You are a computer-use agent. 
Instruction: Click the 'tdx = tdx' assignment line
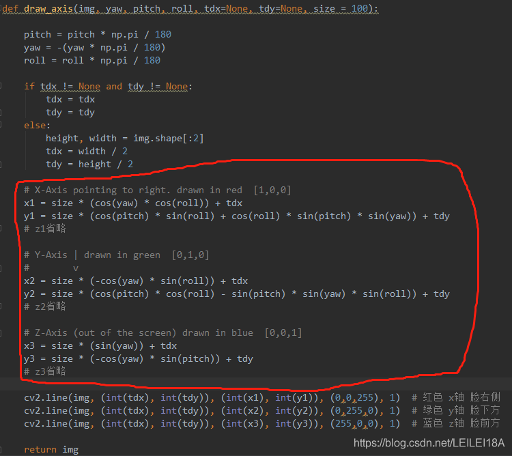(x=70, y=100)
